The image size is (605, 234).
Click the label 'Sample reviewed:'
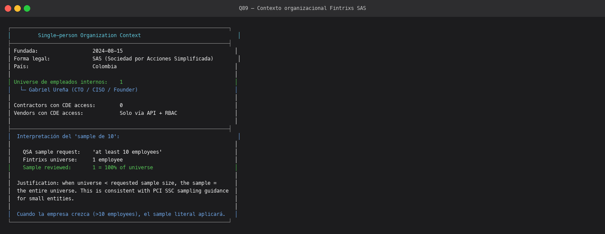pos(47,168)
